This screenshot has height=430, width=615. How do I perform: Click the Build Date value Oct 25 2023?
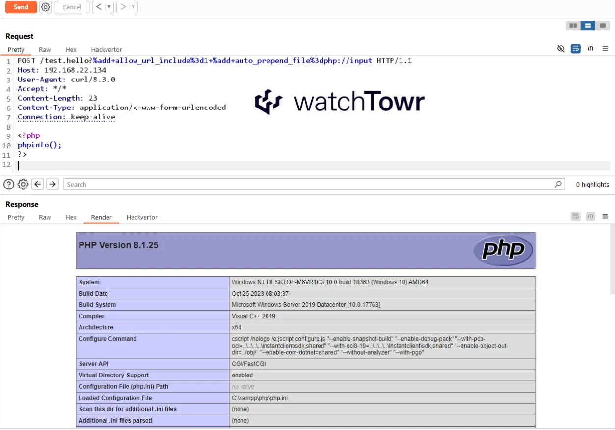point(260,294)
